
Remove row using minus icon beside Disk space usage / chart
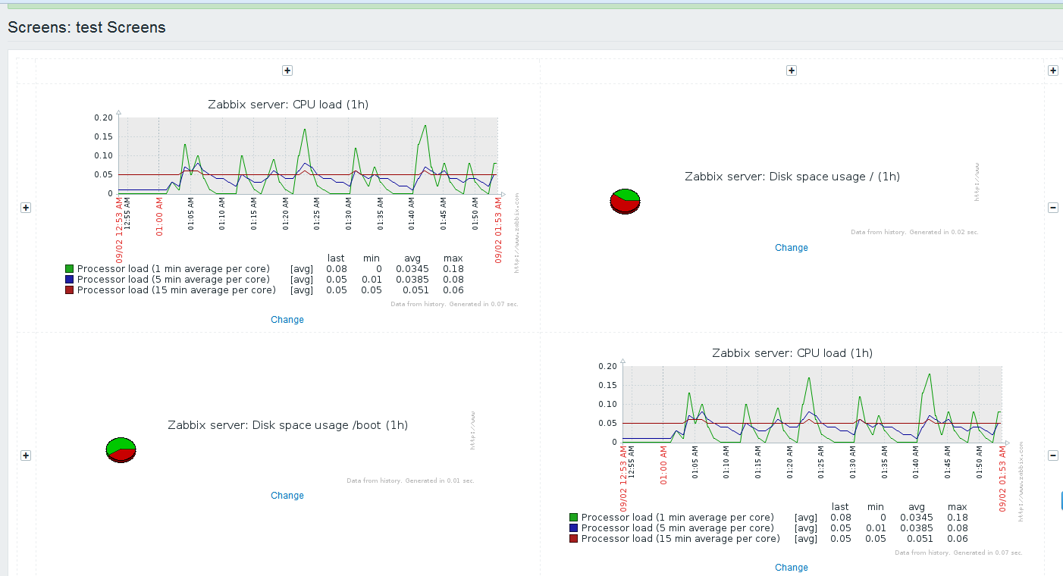pyautogui.click(x=1053, y=208)
